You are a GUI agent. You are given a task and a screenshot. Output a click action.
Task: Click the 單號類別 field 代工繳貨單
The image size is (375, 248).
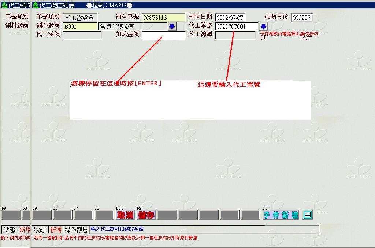click(80, 18)
